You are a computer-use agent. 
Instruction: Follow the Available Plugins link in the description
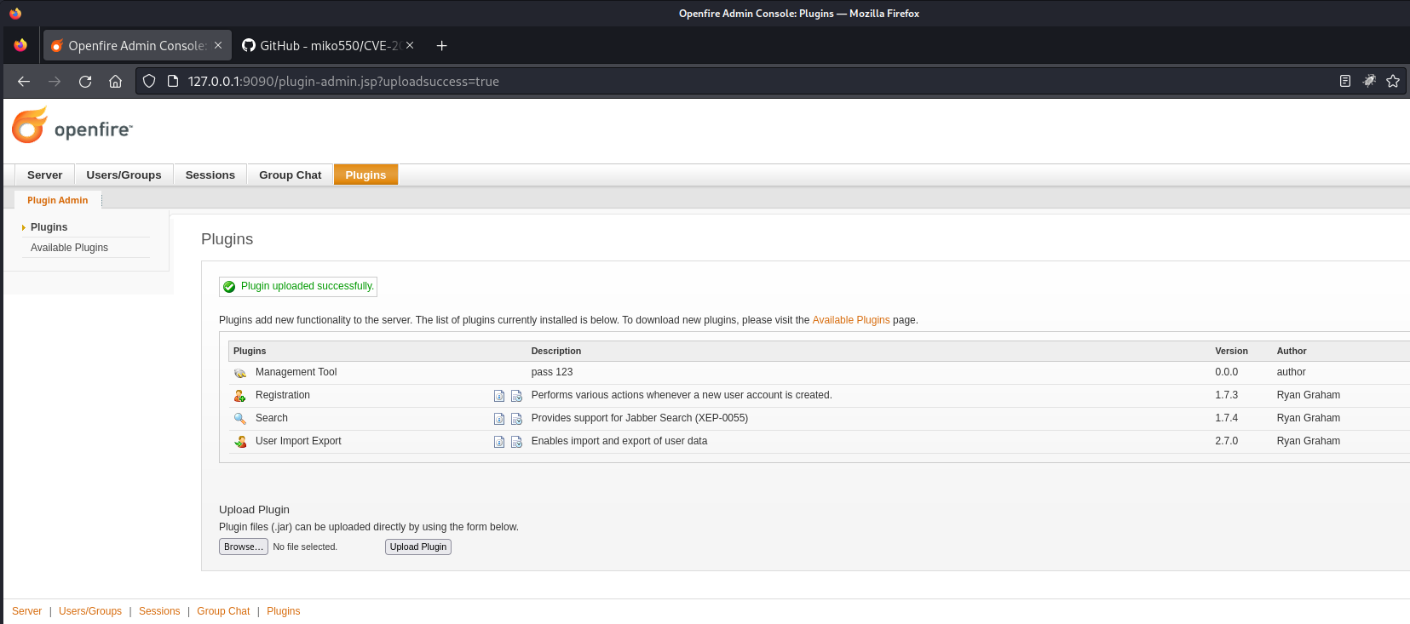pos(850,320)
